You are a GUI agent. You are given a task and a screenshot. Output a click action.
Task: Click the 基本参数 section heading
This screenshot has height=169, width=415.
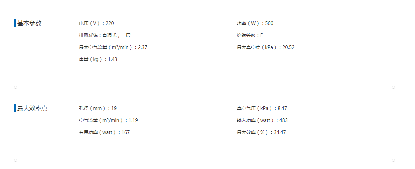click(29, 23)
